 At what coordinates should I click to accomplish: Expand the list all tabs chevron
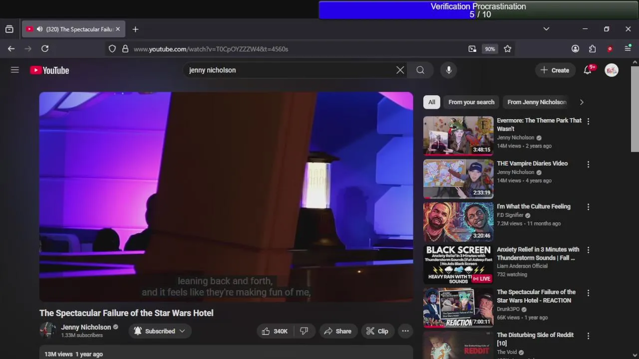click(x=546, y=29)
